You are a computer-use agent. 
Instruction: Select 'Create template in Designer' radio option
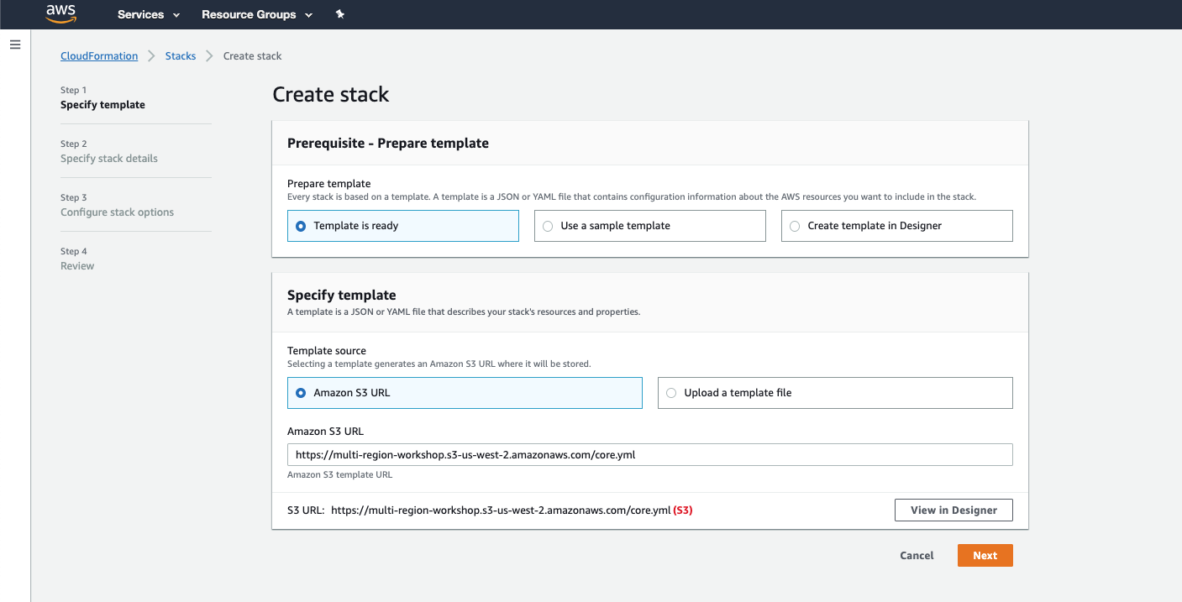pyautogui.click(x=897, y=226)
